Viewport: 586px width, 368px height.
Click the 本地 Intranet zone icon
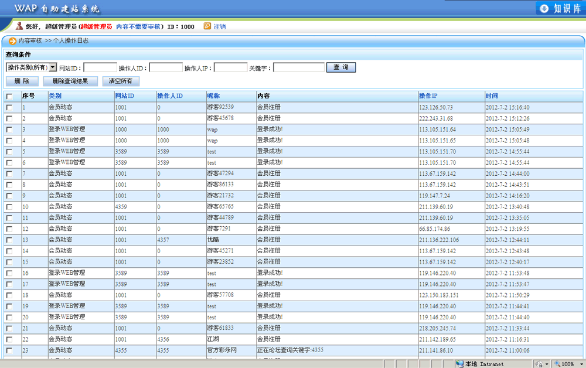coord(459,363)
